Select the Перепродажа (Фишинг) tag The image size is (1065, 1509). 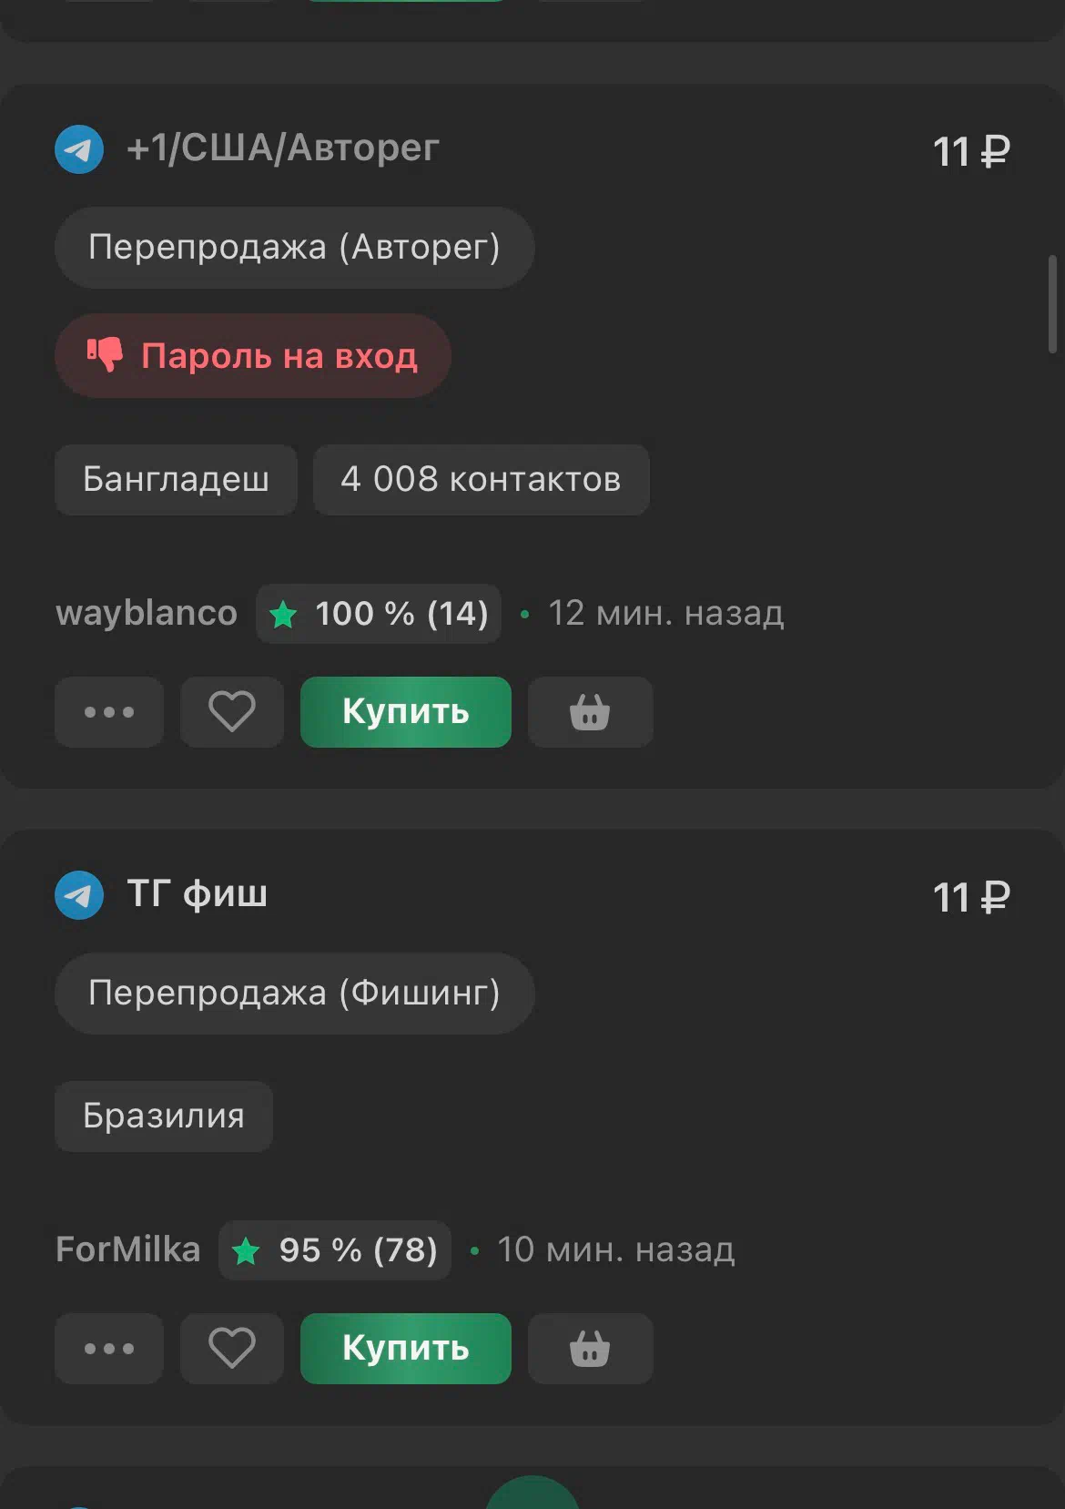[294, 994]
